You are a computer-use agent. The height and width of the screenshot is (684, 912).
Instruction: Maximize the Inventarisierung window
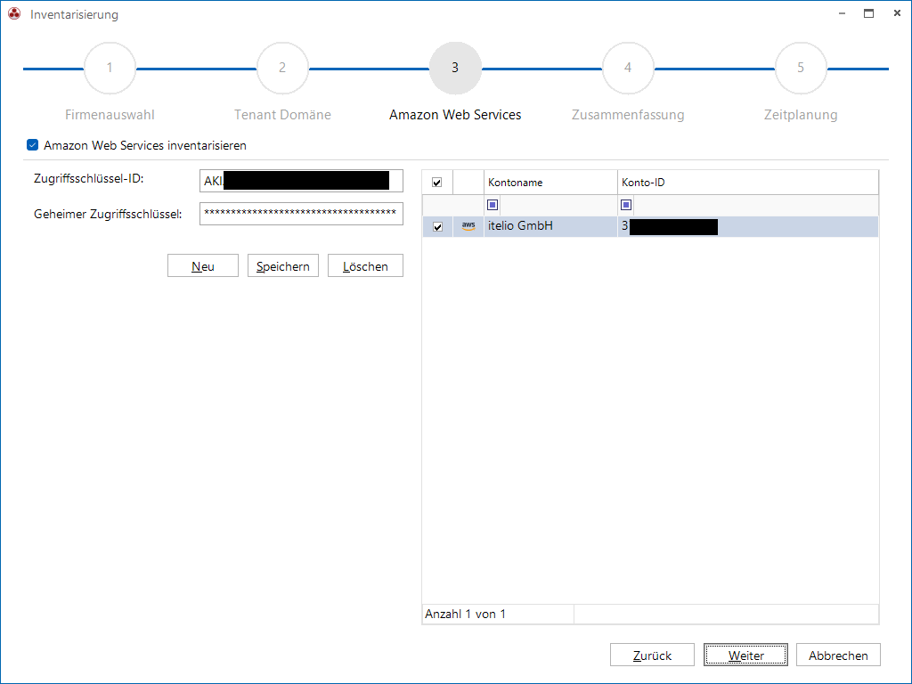click(869, 13)
